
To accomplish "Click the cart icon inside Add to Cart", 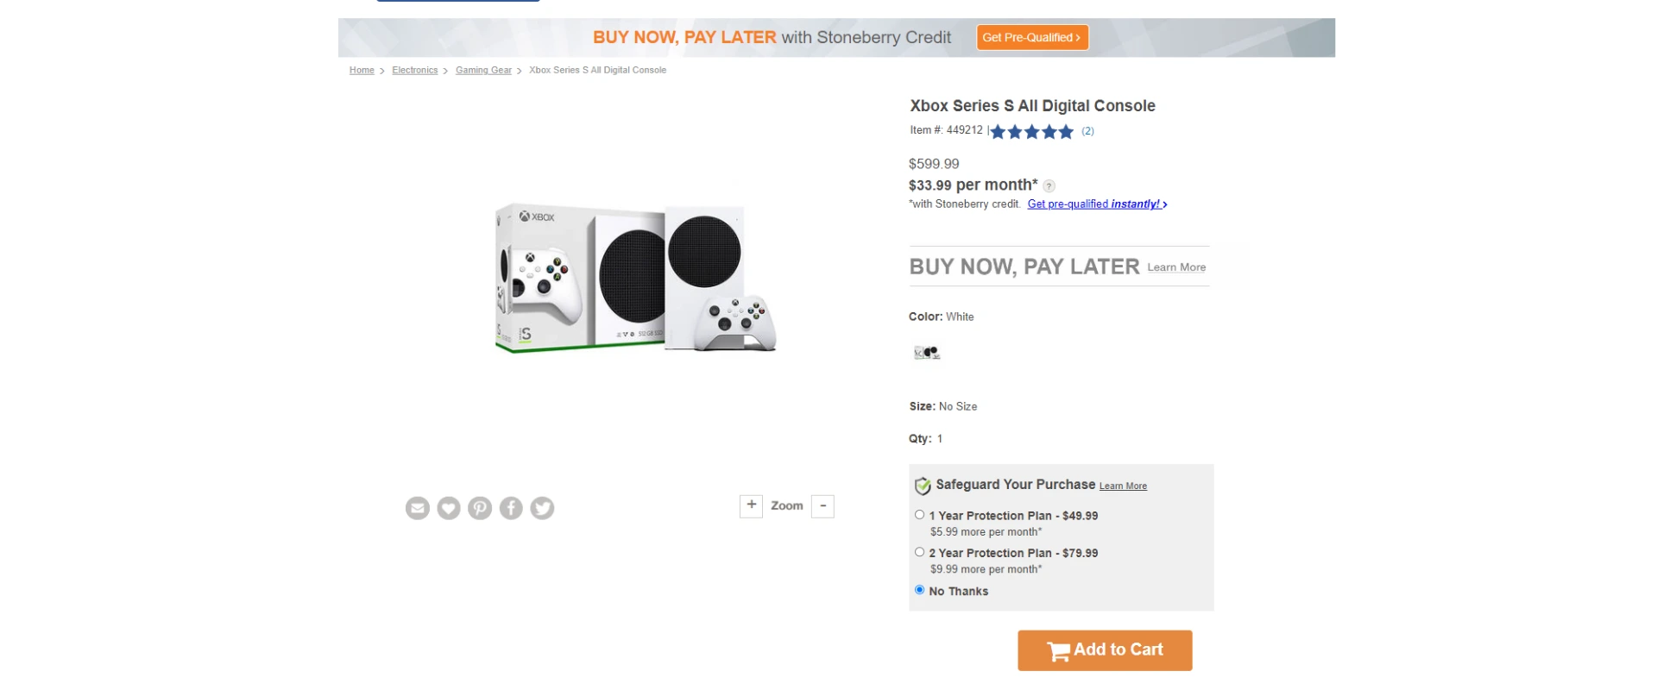I will coord(1059,650).
